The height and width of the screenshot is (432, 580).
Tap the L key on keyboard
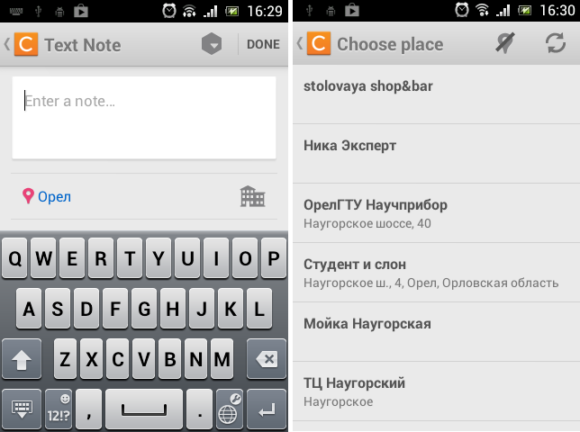click(259, 309)
